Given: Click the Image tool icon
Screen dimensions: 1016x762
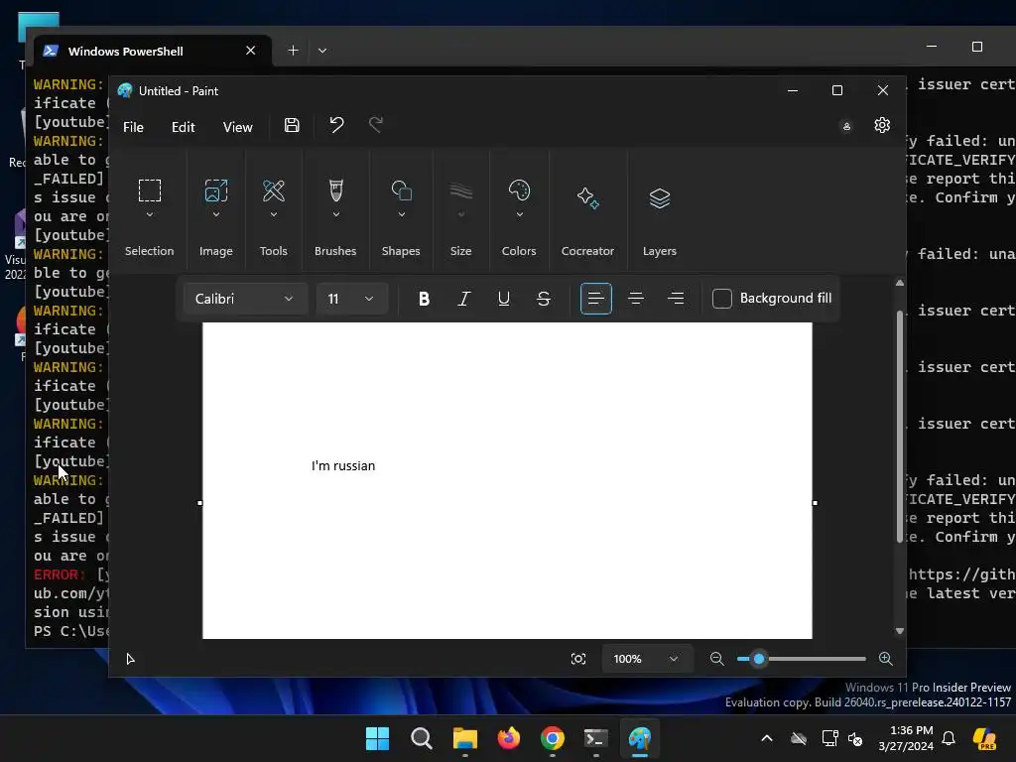Looking at the screenshot, I should (x=215, y=190).
